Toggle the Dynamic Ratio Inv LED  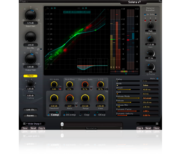point(91,89)
